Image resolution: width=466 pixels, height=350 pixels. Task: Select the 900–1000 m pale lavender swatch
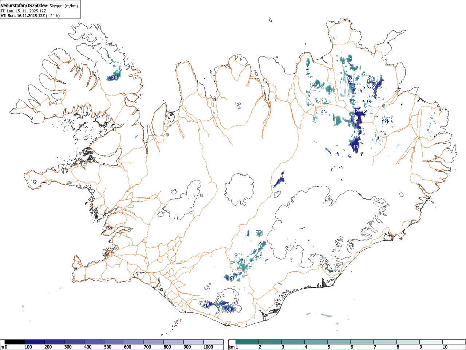pyautogui.click(x=193, y=342)
